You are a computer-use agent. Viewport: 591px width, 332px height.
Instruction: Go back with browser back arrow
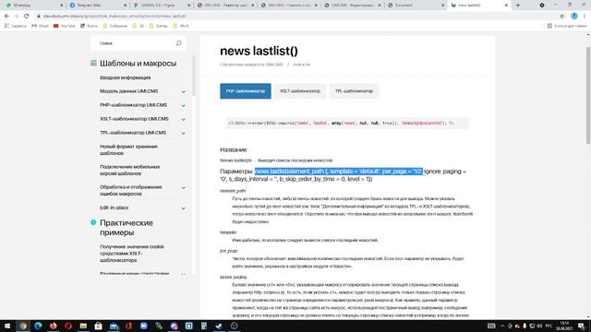click(6, 17)
